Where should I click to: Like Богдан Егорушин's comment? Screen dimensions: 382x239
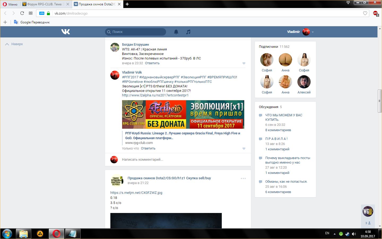[244, 63]
